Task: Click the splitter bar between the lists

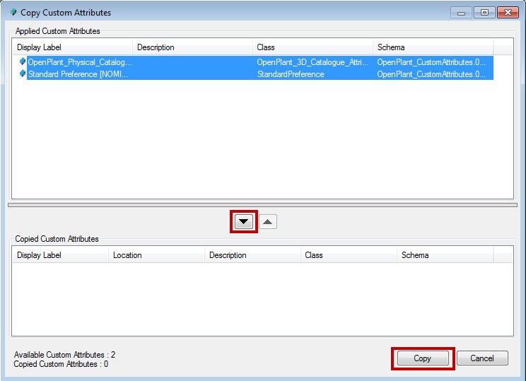Action: [x=263, y=204]
